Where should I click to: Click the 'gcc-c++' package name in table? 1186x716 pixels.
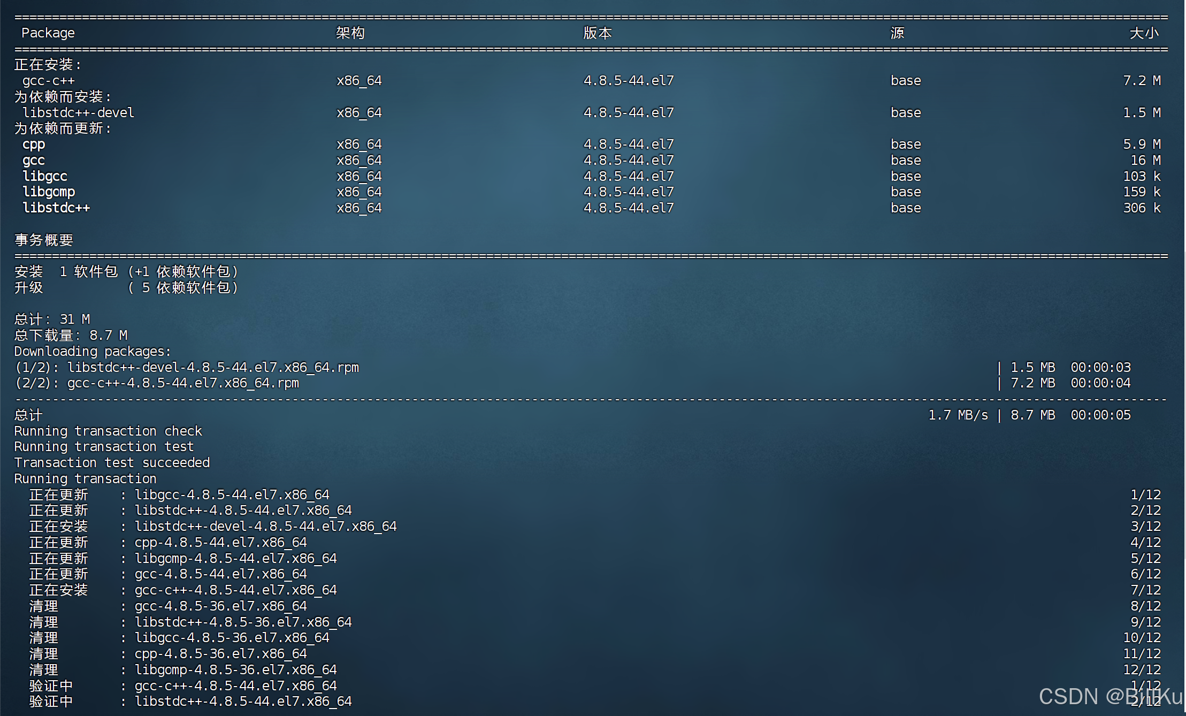pos(48,81)
